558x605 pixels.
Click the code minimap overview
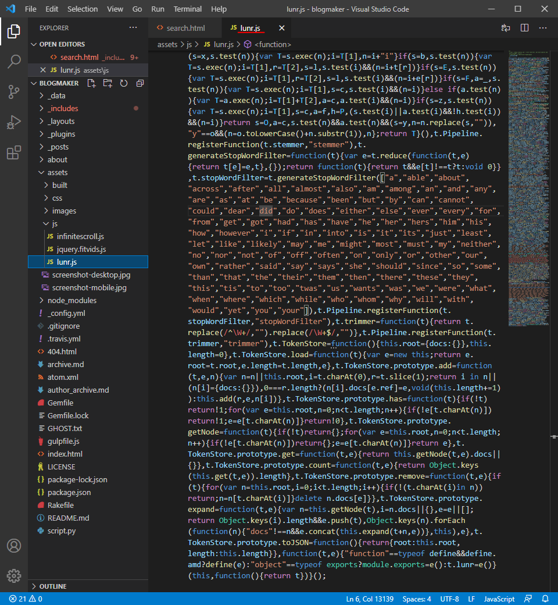529,189
